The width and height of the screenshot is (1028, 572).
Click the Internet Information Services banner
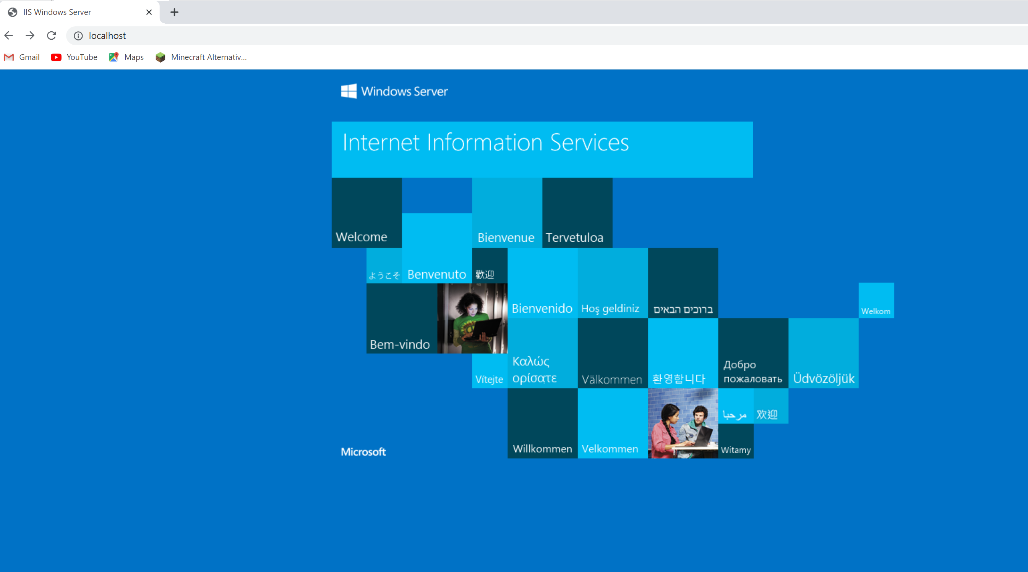[542, 149]
